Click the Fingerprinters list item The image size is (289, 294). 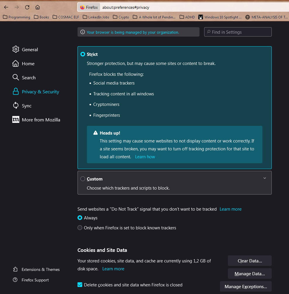(x=106, y=115)
